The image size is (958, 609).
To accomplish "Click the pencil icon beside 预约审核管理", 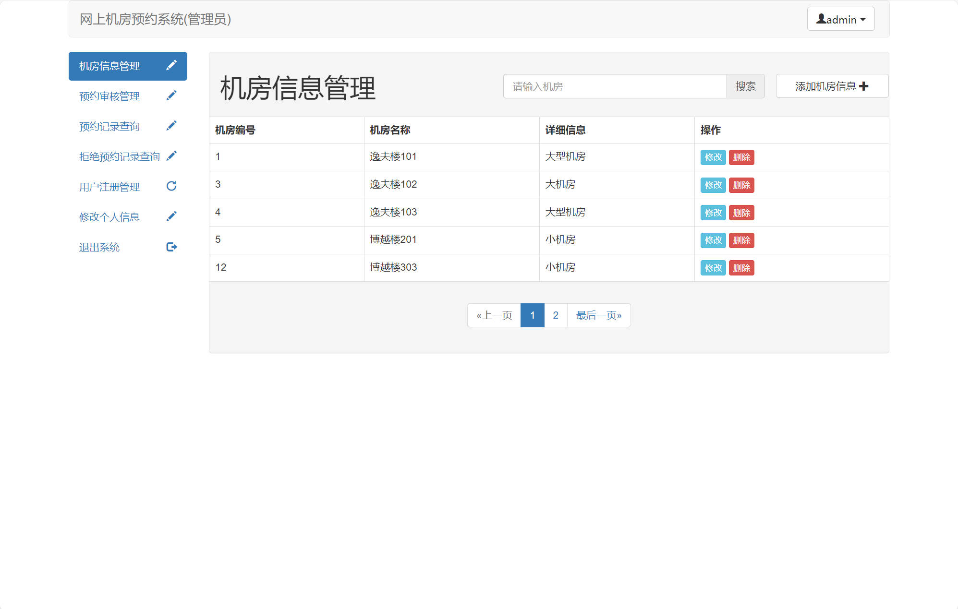I will tap(171, 95).
